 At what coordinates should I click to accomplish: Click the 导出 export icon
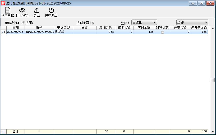pos(37,11)
